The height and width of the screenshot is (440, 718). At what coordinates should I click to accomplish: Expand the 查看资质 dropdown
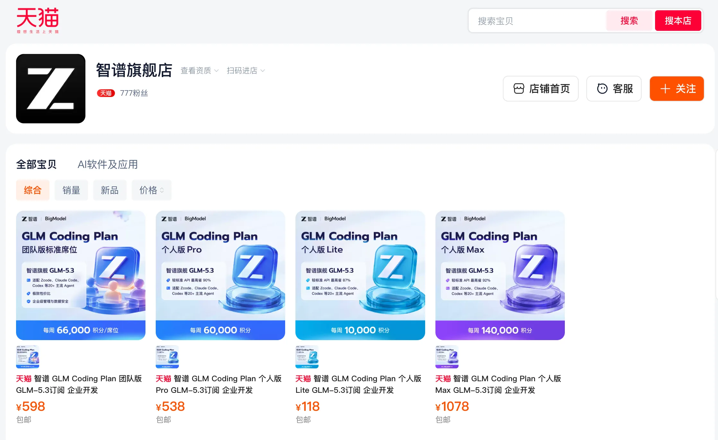click(x=200, y=71)
